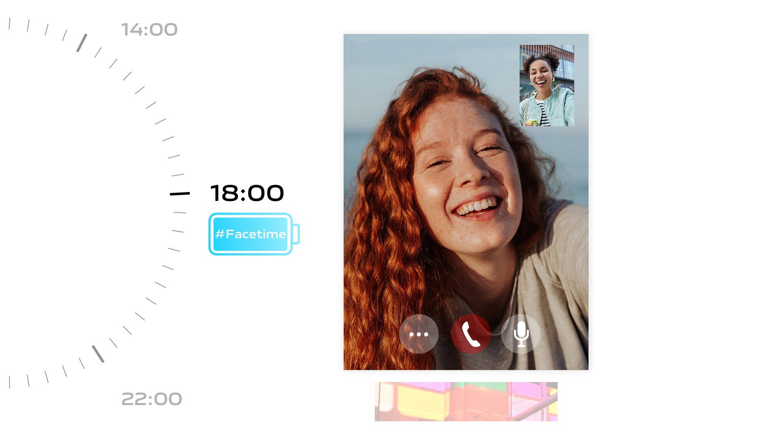Click the dial tick just above 18:00 marker
777x435 pixels.
[x=178, y=175]
